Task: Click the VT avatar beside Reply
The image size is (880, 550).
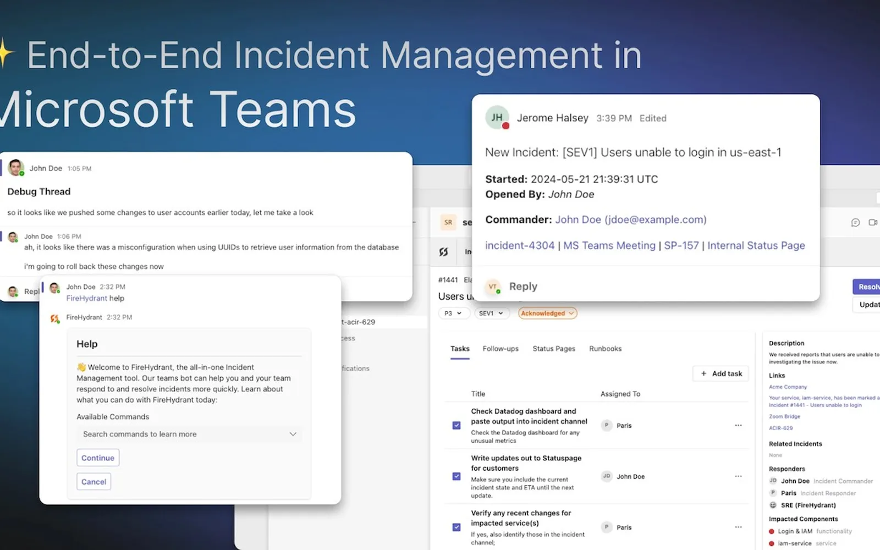Action: point(493,287)
